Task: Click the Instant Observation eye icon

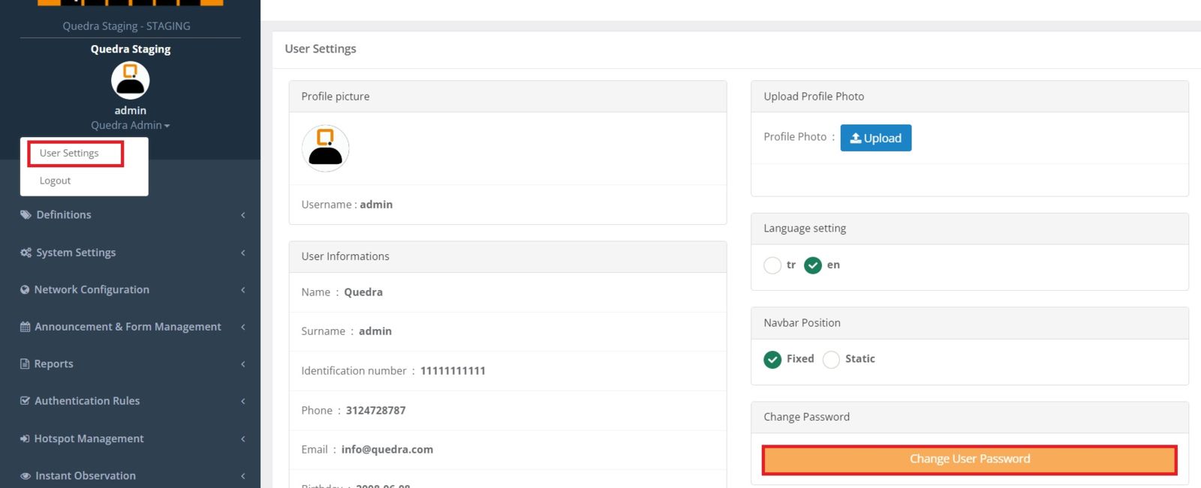Action: click(26, 476)
